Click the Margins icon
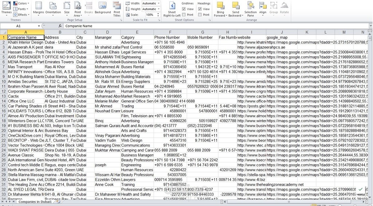373x206 pixels. point(38,7)
